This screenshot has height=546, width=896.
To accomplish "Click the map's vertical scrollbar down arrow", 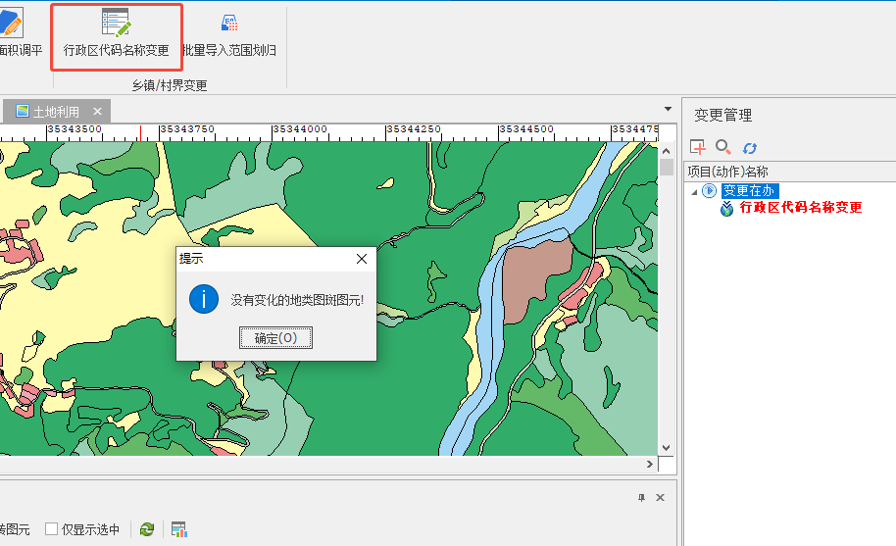I will [667, 446].
